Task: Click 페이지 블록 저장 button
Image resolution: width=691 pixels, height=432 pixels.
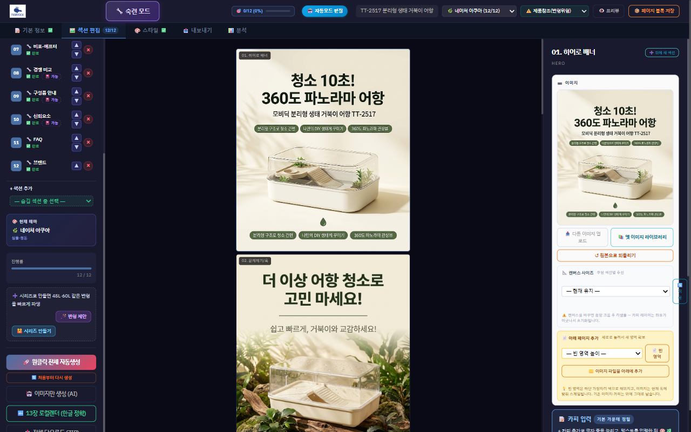Action: (x=654, y=11)
